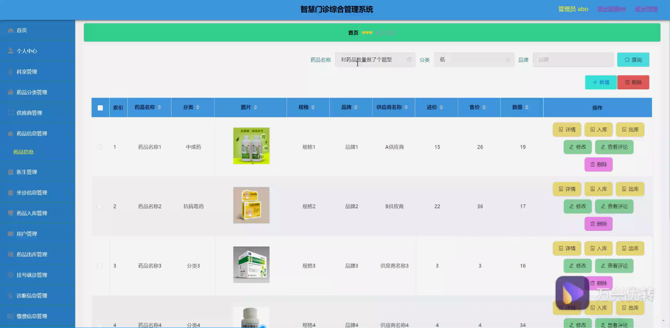Open 详情 for 药品名称2
Viewport: 670px width, 328px height.
pyautogui.click(x=567, y=189)
